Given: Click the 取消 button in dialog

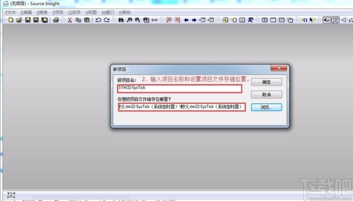Looking at the screenshot, I should coord(266,94).
